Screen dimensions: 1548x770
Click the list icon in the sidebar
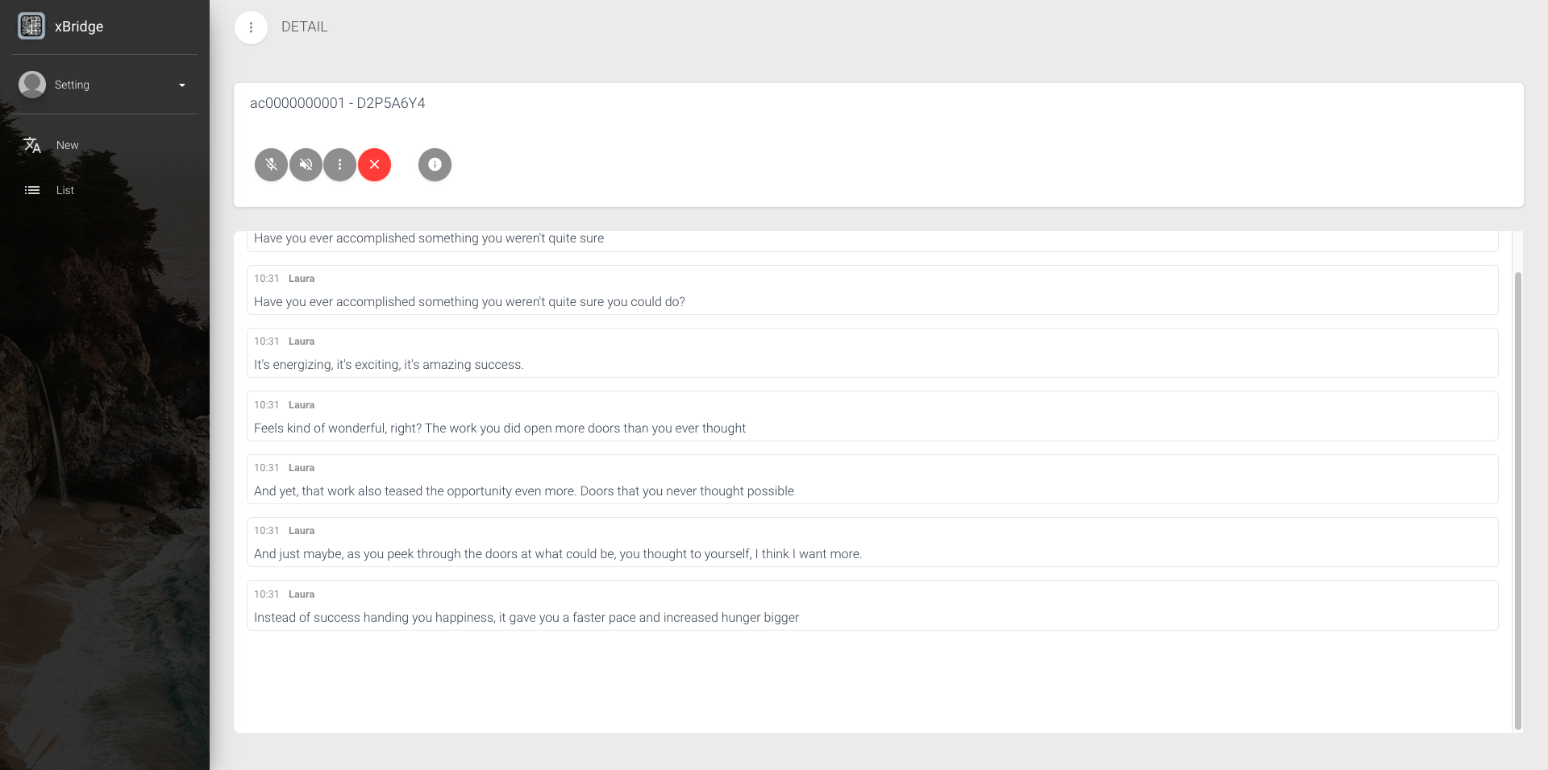pos(32,190)
